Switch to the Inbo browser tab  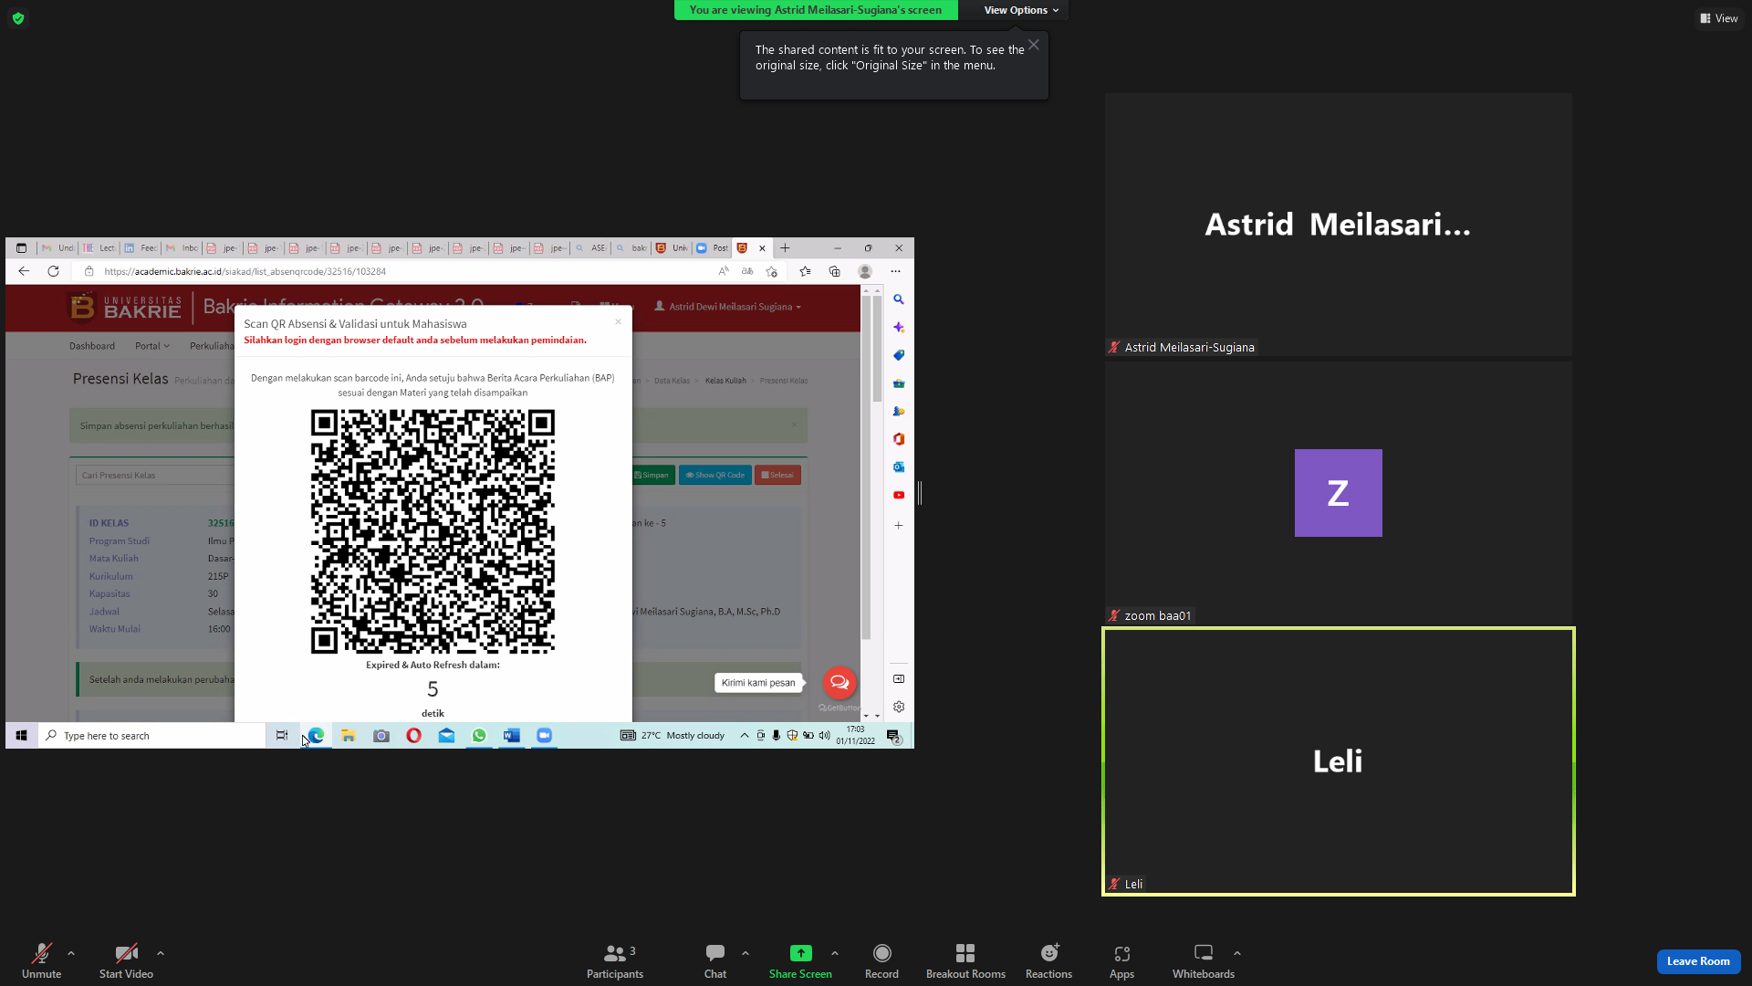(x=182, y=248)
